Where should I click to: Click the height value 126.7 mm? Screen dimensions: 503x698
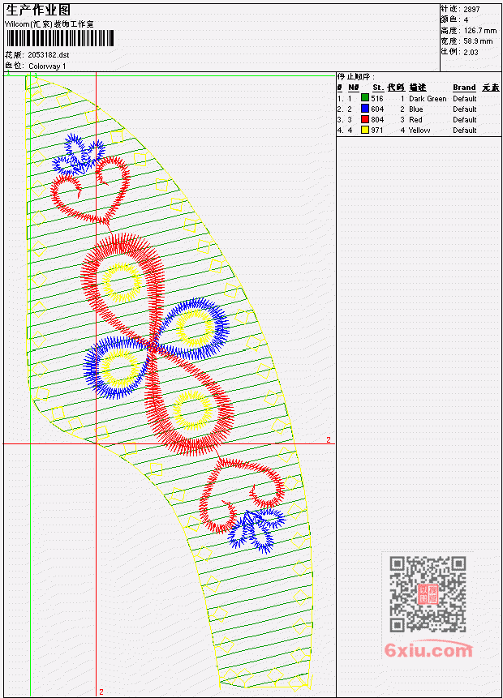tap(479, 30)
